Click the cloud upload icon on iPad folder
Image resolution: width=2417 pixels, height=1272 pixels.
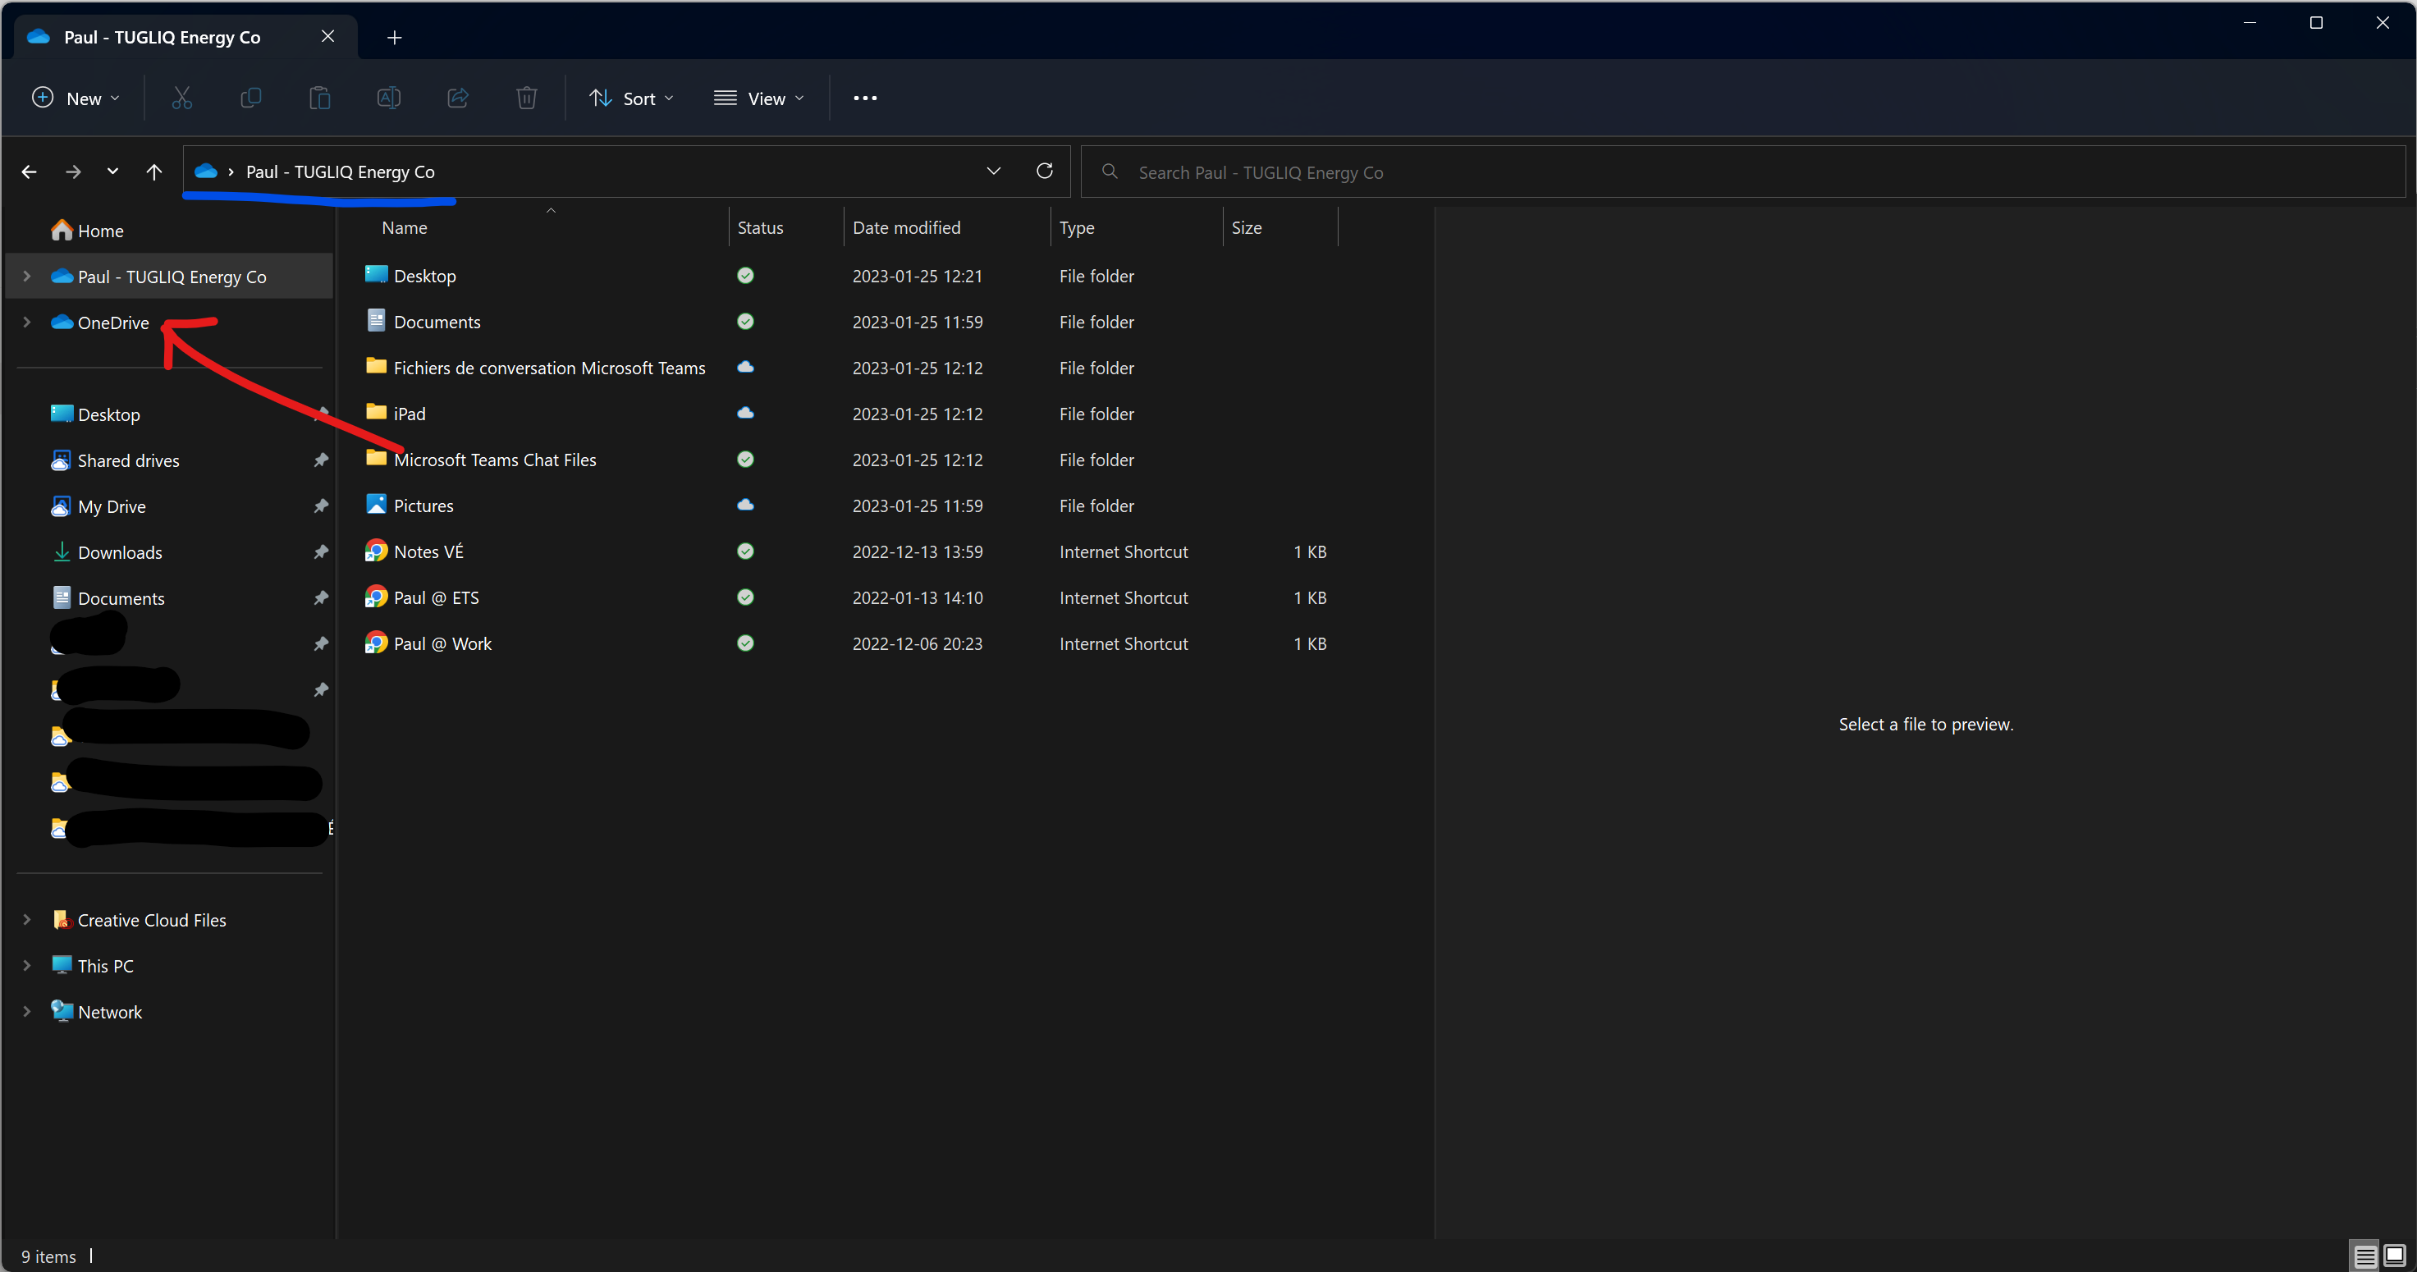[x=745, y=412]
